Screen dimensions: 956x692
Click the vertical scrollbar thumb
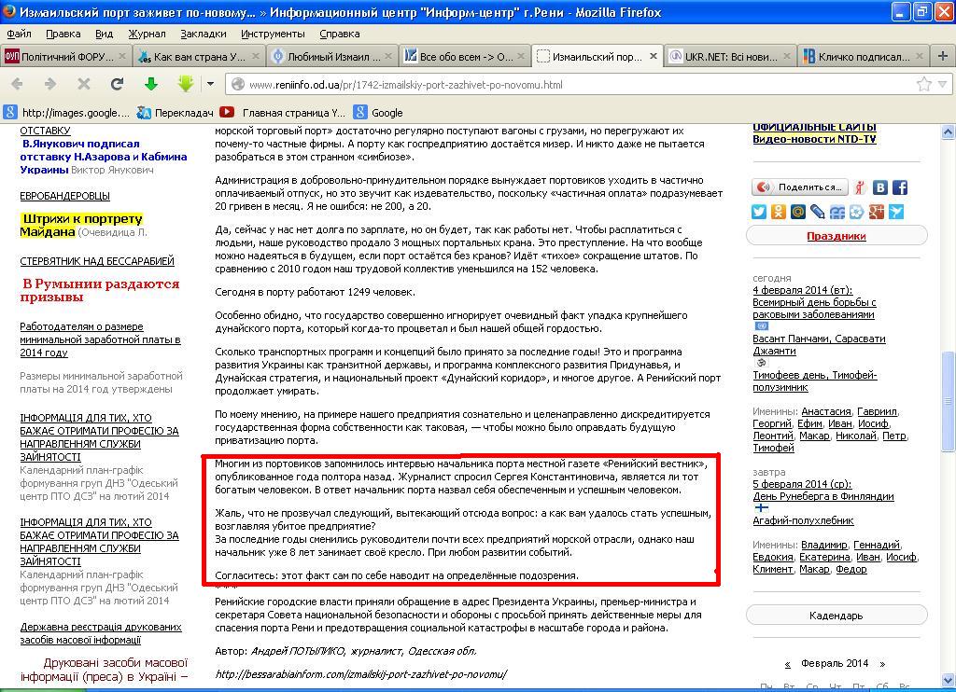(x=948, y=401)
